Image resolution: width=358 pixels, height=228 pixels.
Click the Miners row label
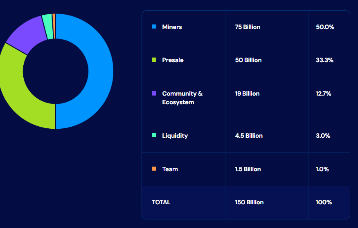[172, 27]
